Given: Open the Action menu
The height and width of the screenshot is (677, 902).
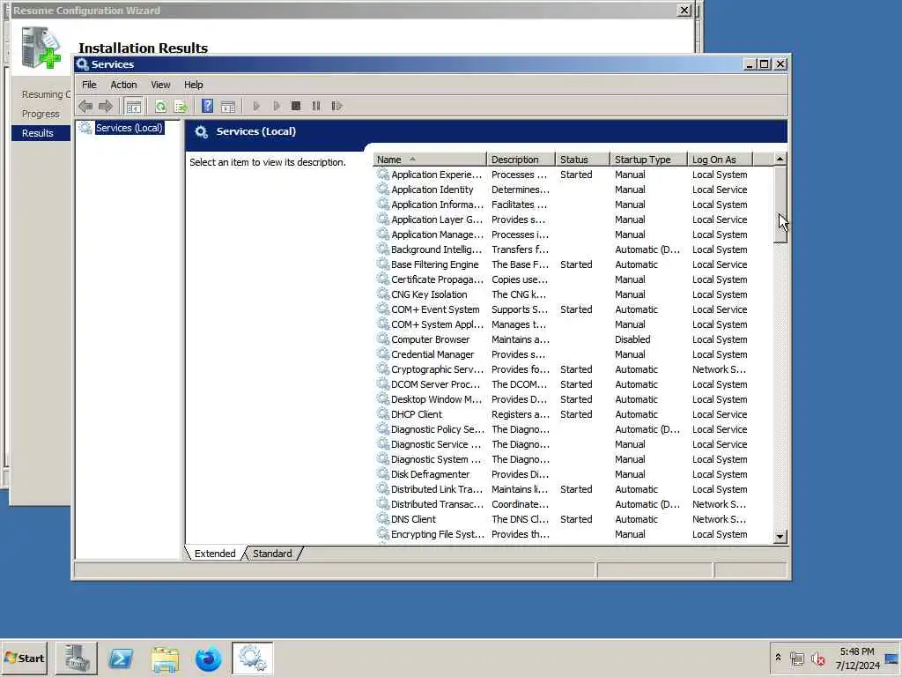Looking at the screenshot, I should point(123,85).
